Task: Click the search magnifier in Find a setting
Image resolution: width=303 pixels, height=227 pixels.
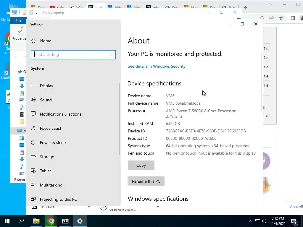Action: pyautogui.click(x=112, y=55)
